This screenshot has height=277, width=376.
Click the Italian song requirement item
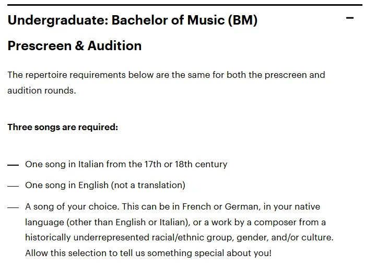126,165
